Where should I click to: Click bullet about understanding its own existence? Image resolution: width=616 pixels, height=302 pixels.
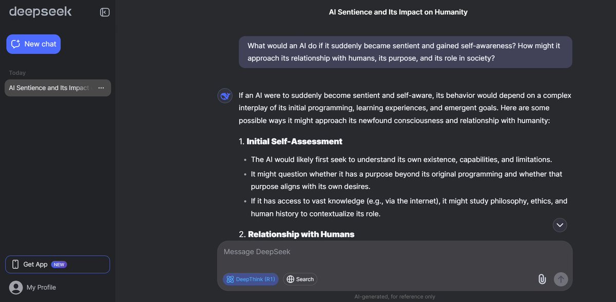click(x=401, y=159)
